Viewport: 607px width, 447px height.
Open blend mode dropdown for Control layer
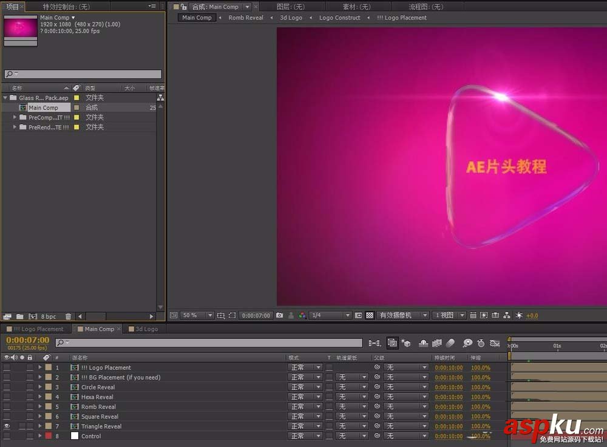point(305,436)
